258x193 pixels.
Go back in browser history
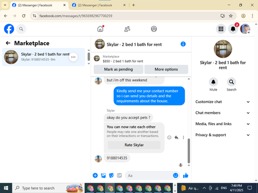pos(6,16)
